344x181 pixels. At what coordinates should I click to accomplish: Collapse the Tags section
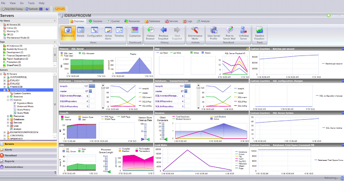pyautogui.click(x=55, y=42)
